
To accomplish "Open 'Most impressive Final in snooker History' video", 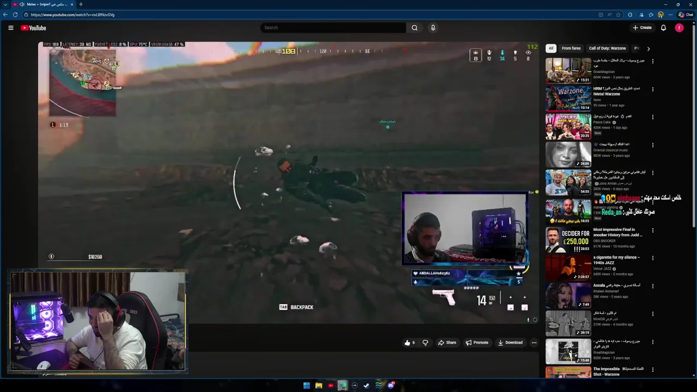I will [x=618, y=232].
